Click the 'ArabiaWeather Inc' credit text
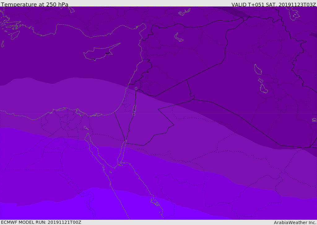The width and height of the screenshot is (317, 225). click(x=295, y=223)
